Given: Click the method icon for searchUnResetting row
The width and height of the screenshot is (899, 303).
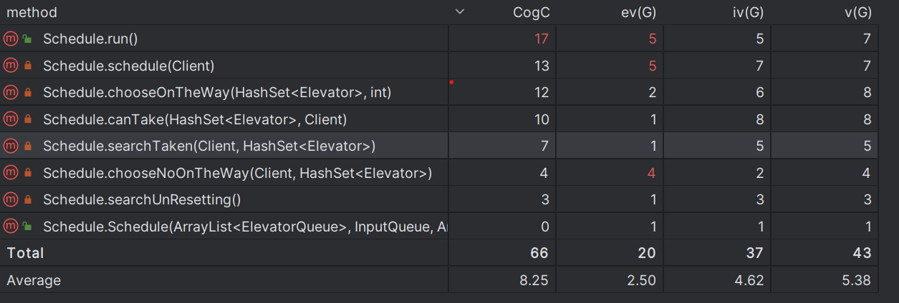Looking at the screenshot, I should click(10, 199).
